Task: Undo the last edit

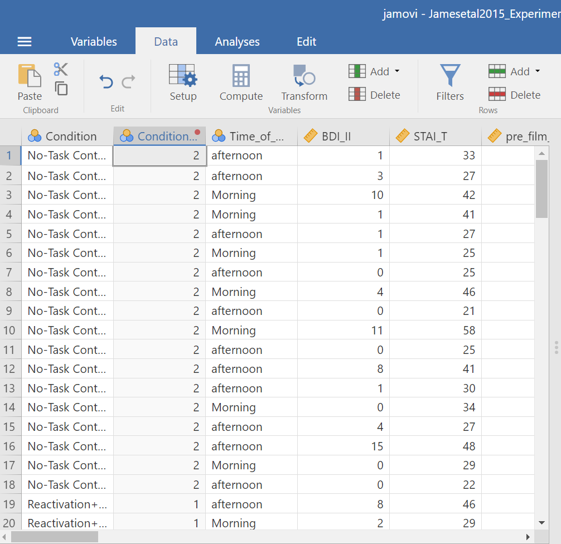Action: [106, 81]
